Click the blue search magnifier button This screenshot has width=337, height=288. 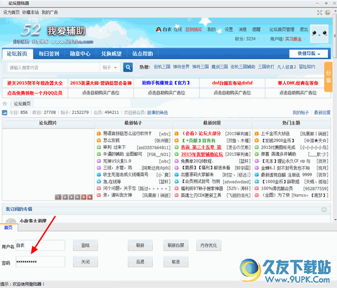pos(128,68)
